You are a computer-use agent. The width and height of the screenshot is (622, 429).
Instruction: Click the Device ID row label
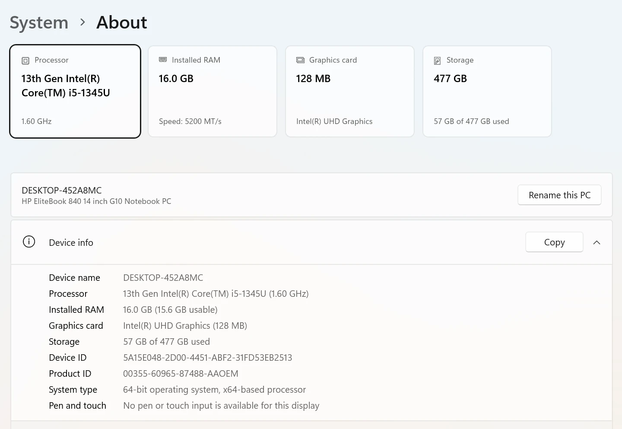(x=68, y=358)
